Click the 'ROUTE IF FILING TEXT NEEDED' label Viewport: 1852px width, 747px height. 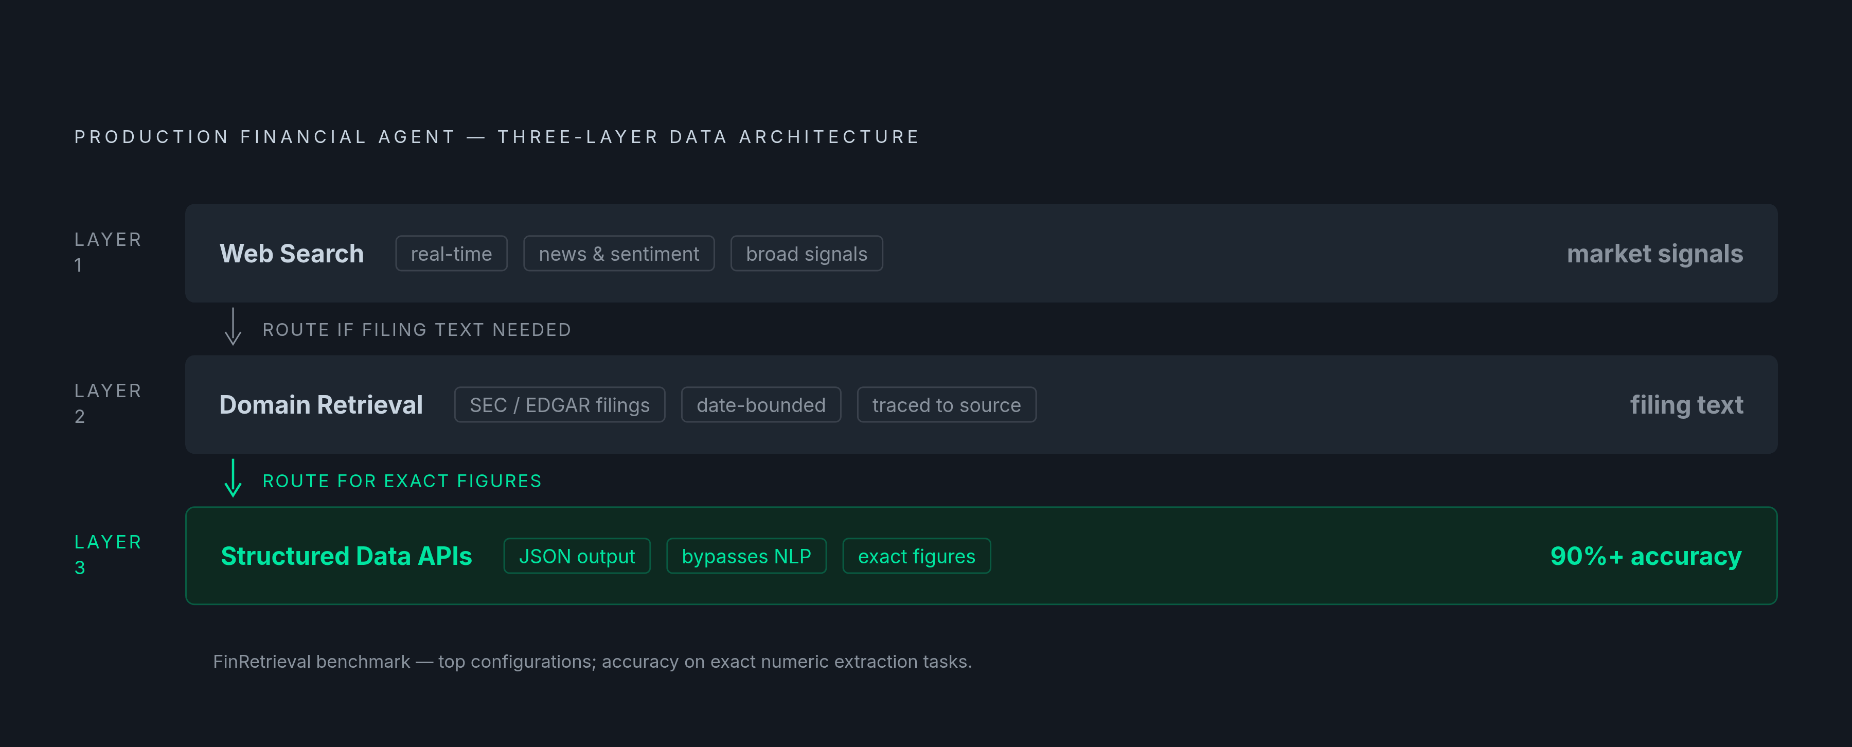tap(416, 330)
